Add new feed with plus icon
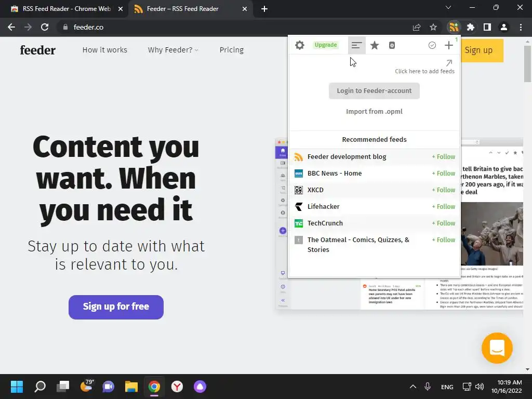This screenshot has height=399, width=532. 448,45
